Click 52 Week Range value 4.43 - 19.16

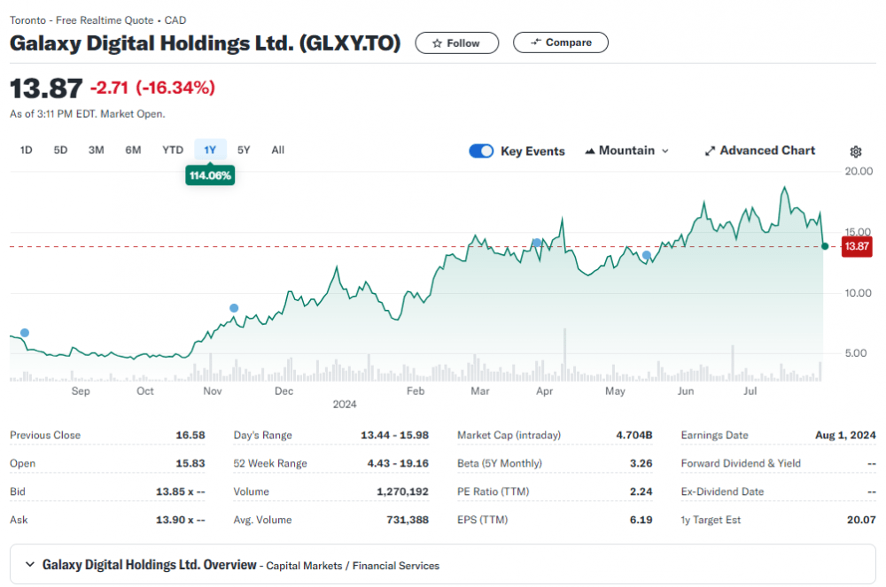(x=398, y=463)
